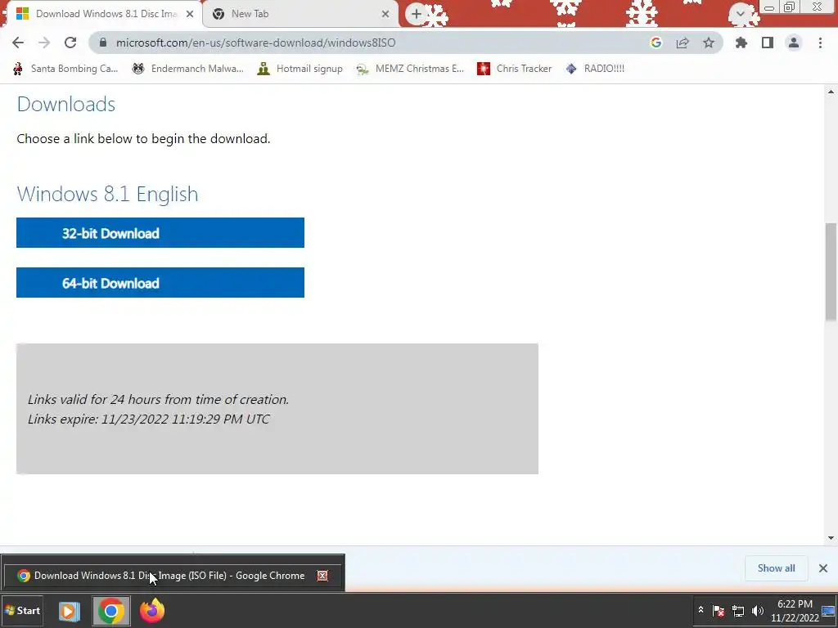Bookmark this page with the star icon

709,43
